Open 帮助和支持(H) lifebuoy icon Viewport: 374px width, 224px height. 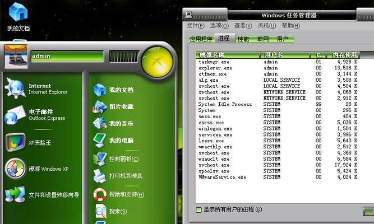coord(100,194)
